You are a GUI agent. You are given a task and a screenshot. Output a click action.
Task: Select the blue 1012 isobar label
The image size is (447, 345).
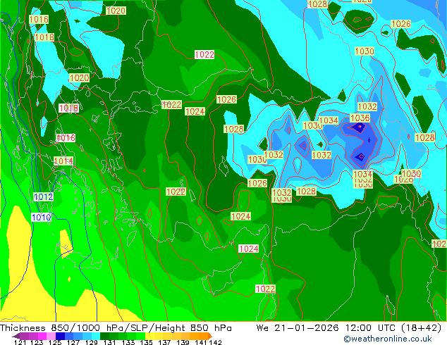(43, 196)
